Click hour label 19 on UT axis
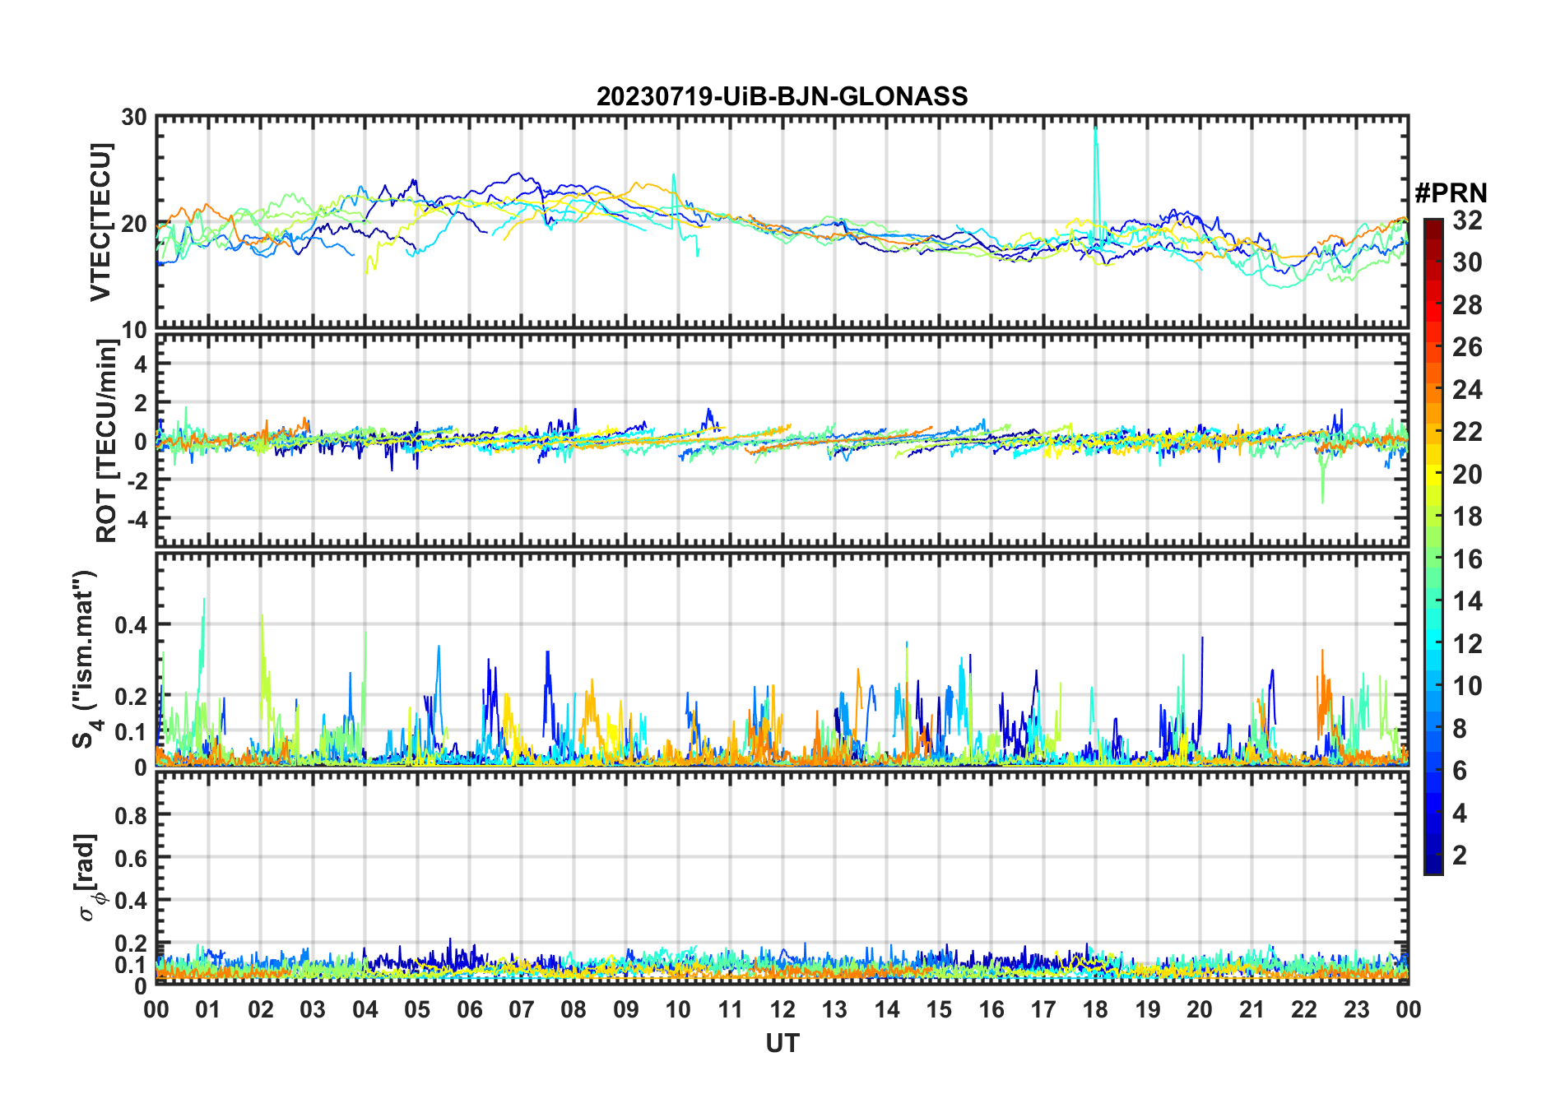The width and height of the screenshot is (1565, 1094). pyautogui.click(x=1148, y=1009)
